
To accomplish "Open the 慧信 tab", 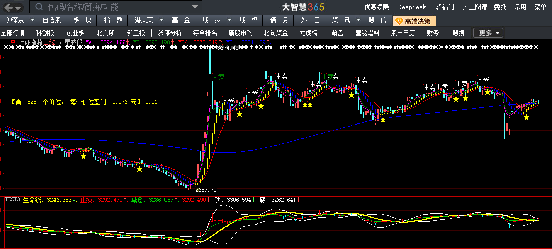I will pyautogui.click(x=377, y=20).
